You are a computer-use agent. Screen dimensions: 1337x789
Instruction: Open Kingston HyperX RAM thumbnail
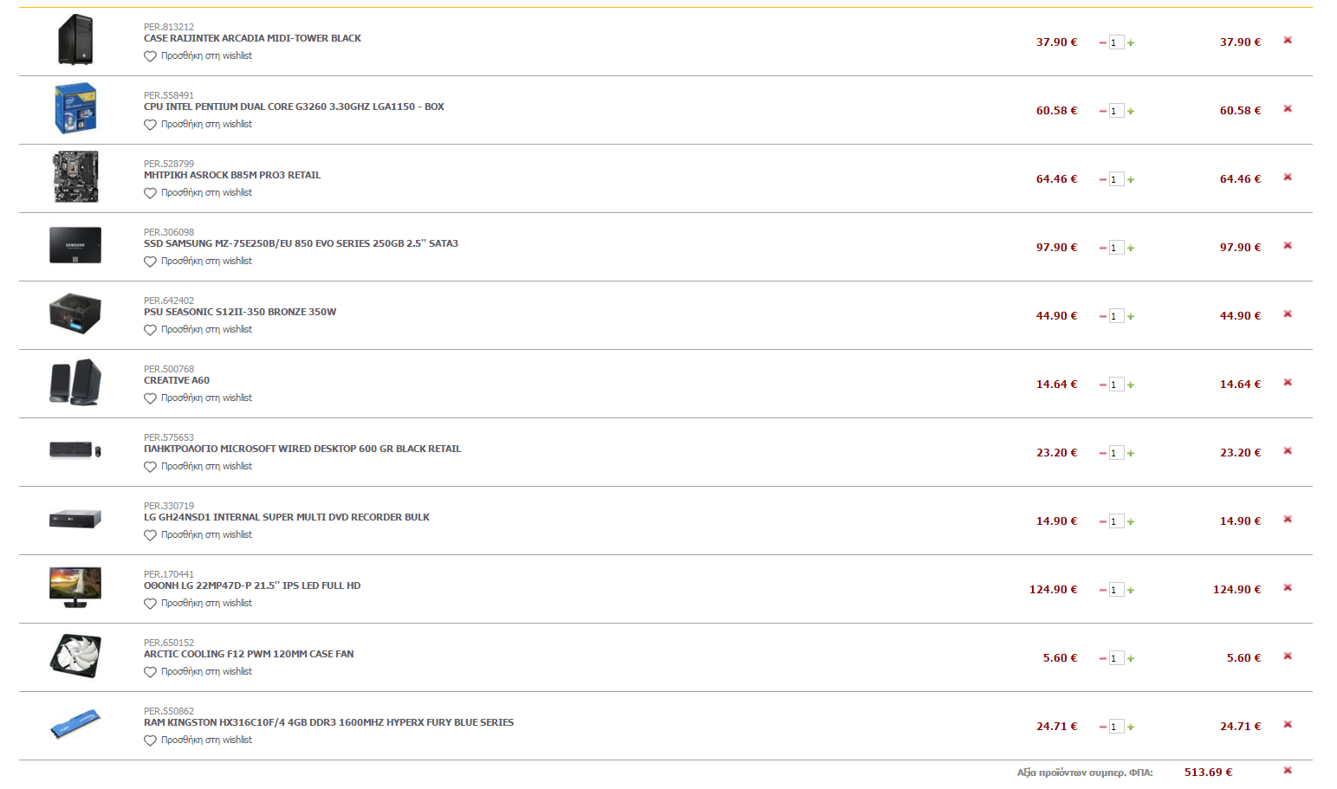click(75, 724)
